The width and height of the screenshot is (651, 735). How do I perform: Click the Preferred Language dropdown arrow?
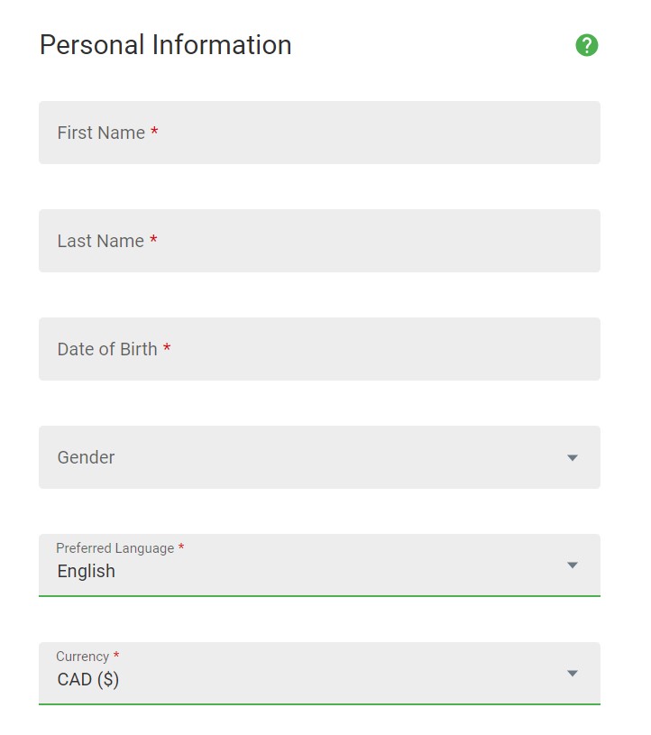pyautogui.click(x=572, y=565)
